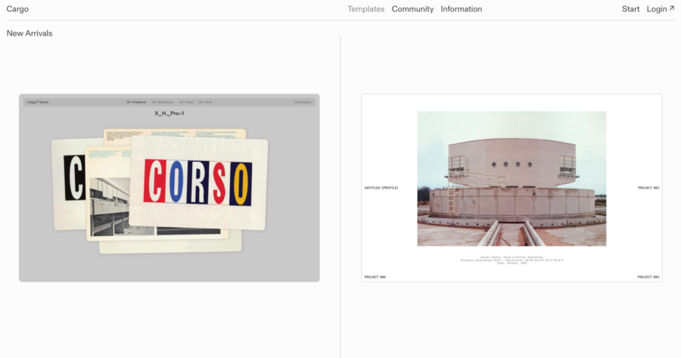
Task: Open the Templates tab
Action: pos(365,9)
